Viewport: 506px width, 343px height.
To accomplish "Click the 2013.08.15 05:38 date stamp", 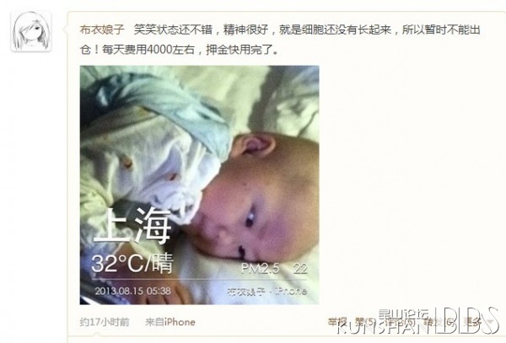I will coord(132,291).
